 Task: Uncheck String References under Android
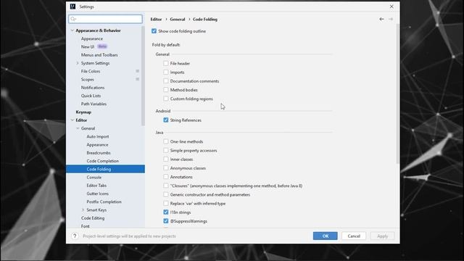pos(166,120)
